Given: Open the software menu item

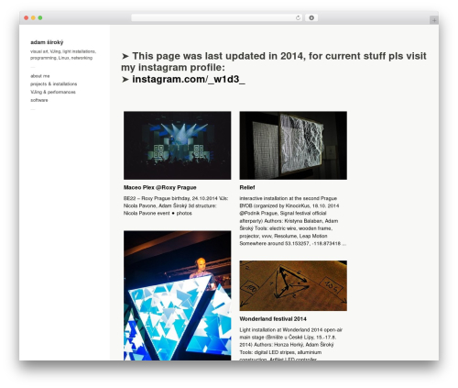Looking at the screenshot, I should 39,100.
